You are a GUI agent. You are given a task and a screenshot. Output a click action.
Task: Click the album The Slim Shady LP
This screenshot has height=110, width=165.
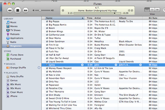tap(128, 95)
